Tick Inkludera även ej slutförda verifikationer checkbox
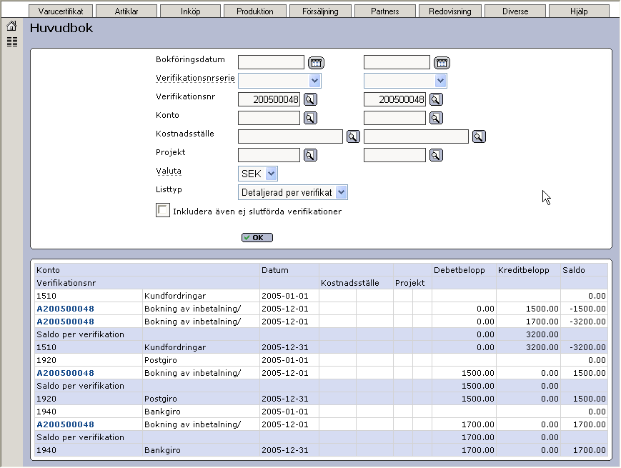Viewport: 621px width, 468px height. pyautogui.click(x=163, y=210)
